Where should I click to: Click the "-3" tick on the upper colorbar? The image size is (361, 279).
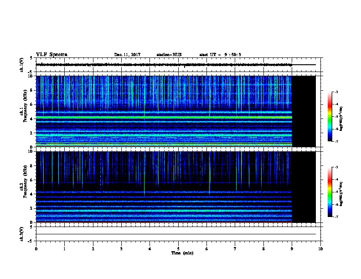(x=336, y=92)
